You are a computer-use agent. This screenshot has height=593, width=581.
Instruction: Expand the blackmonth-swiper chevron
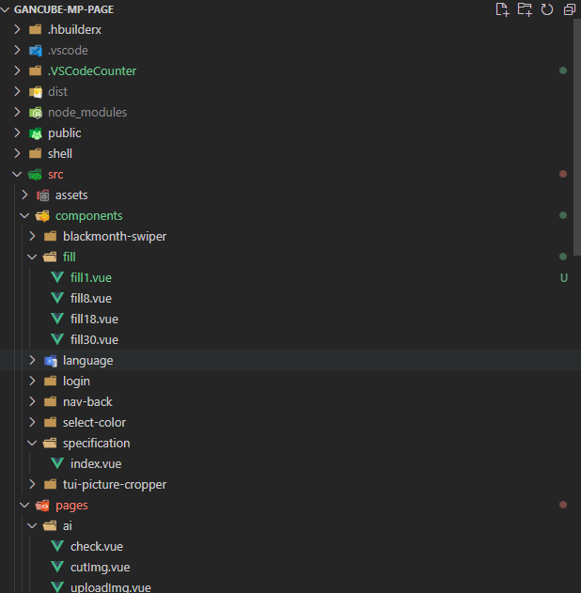32,237
